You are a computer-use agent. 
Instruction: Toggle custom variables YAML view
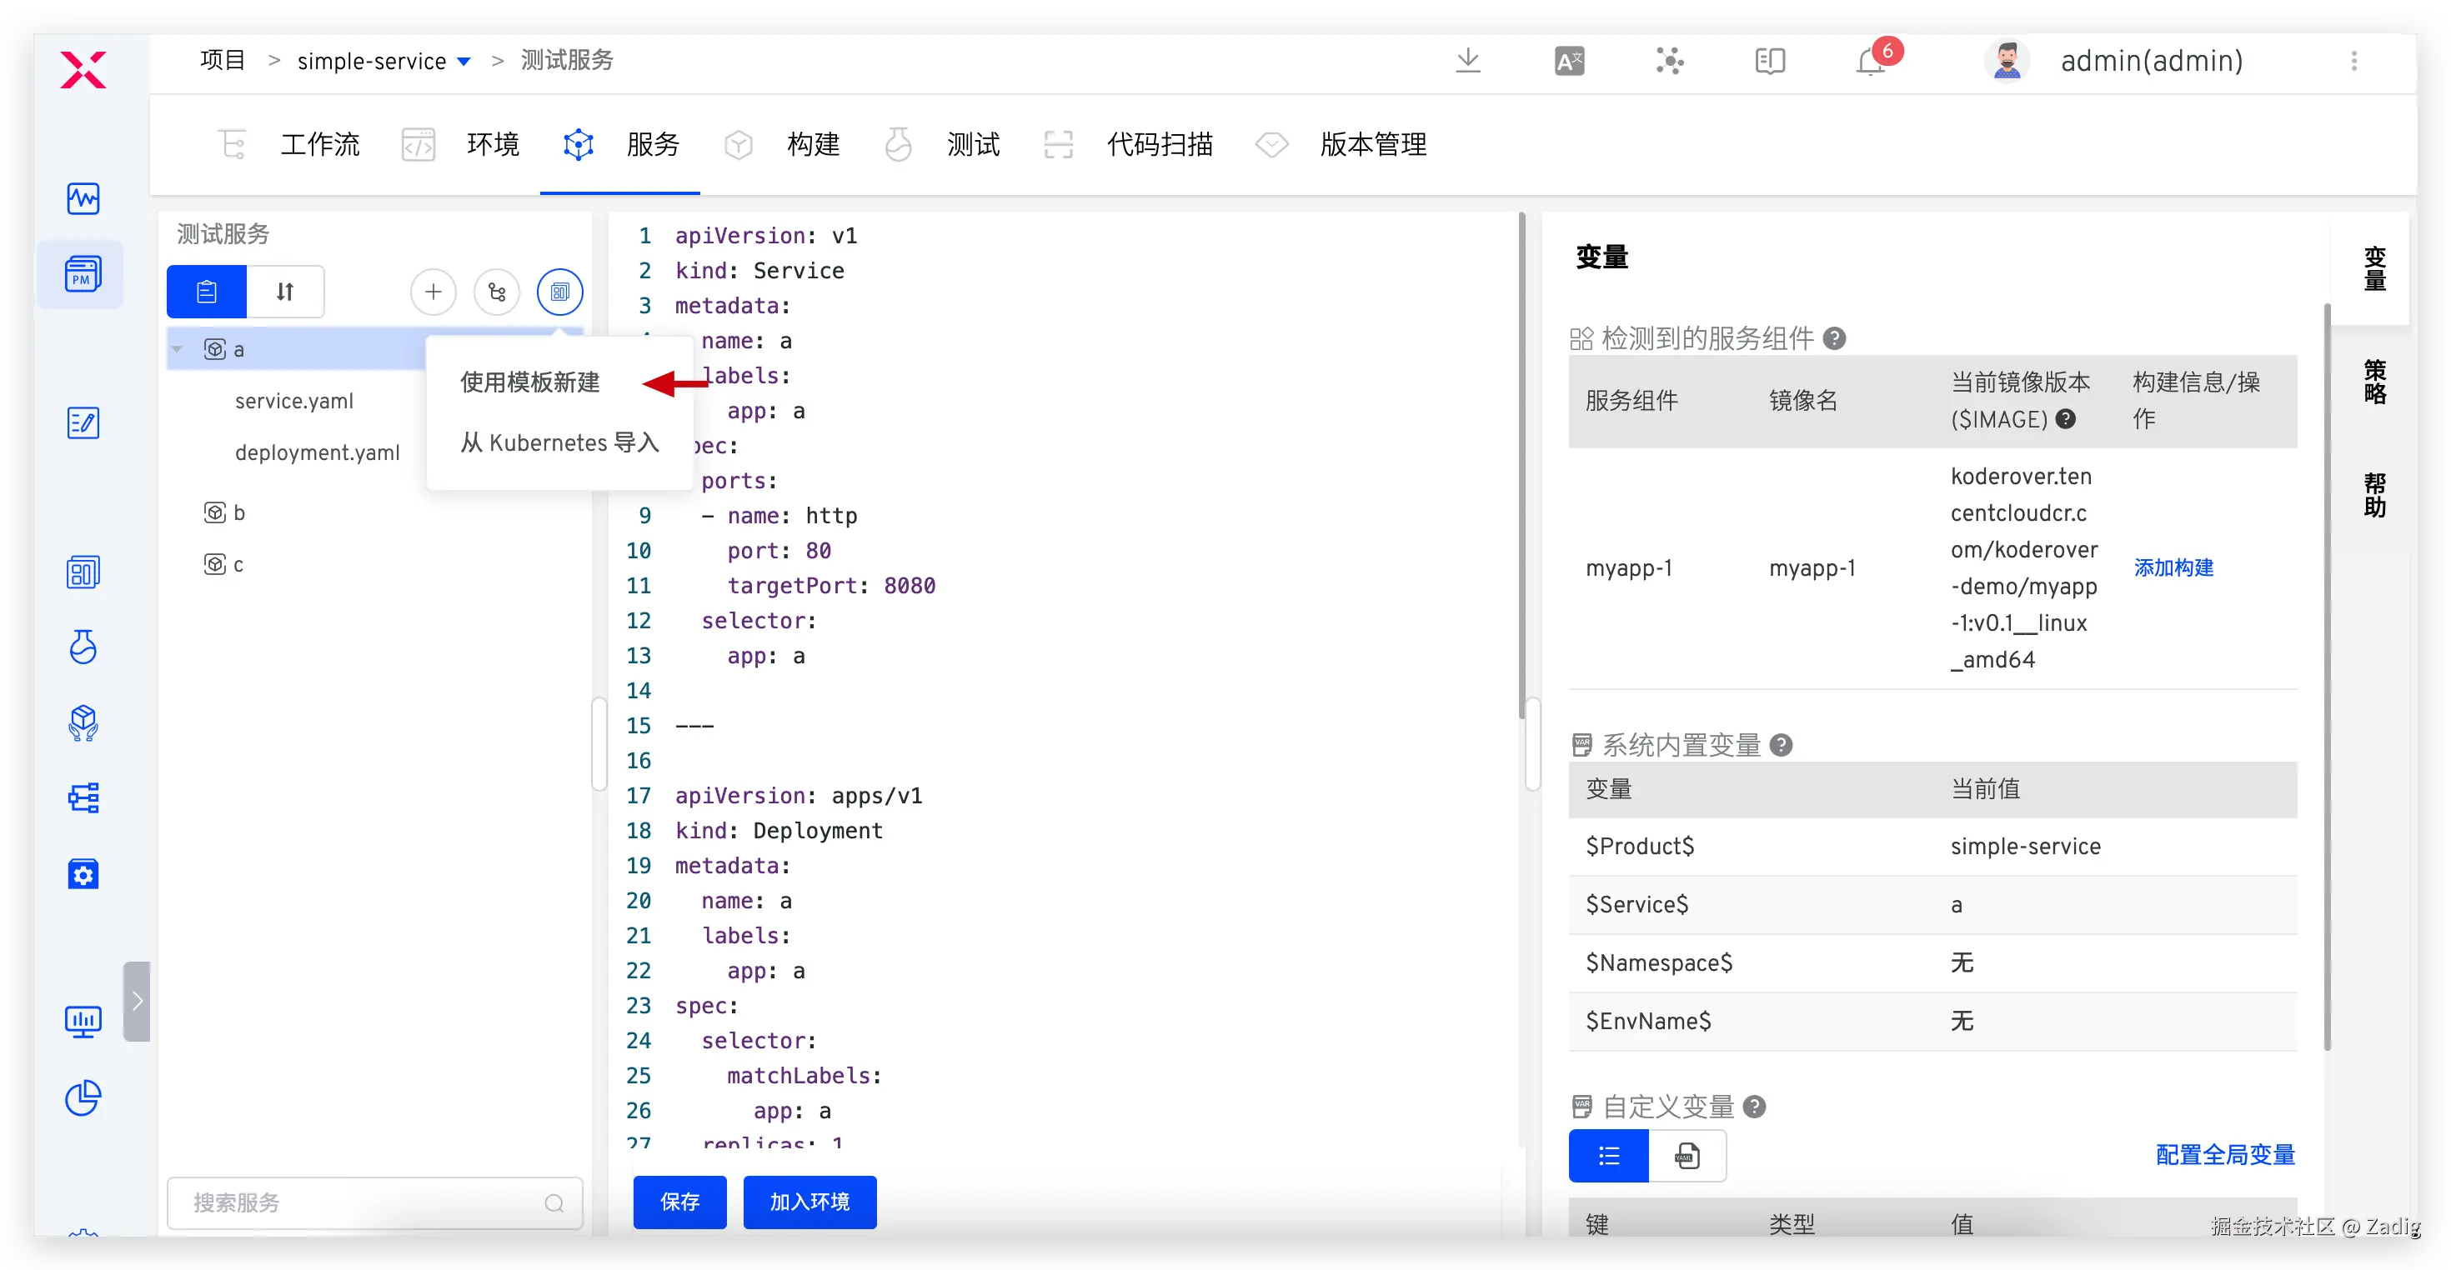(x=1687, y=1156)
